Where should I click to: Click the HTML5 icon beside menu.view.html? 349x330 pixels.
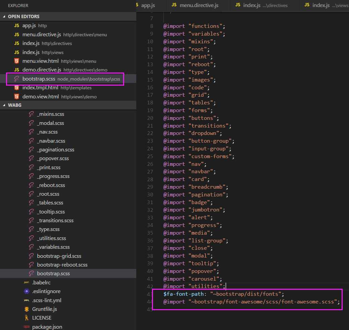click(x=17, y=61)
